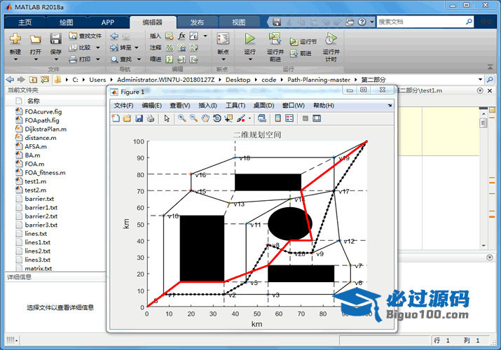Image resolution: width=501 pixels, height=350 pixels.
Task: Click go up one folder level icon
Action: pyautogui.click(x=33, y=79)
